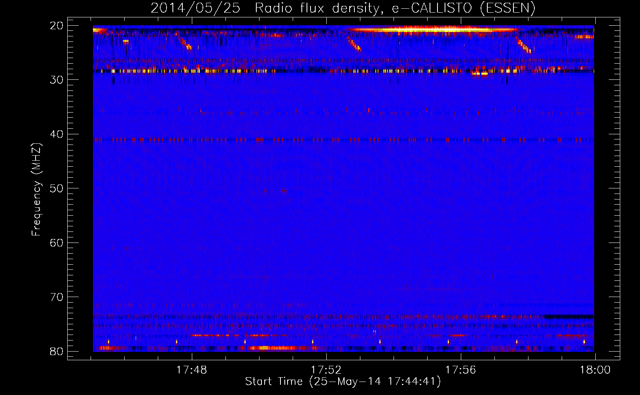Click the 17:48 time tick label
640x395 pixels.
pos(192,370)
